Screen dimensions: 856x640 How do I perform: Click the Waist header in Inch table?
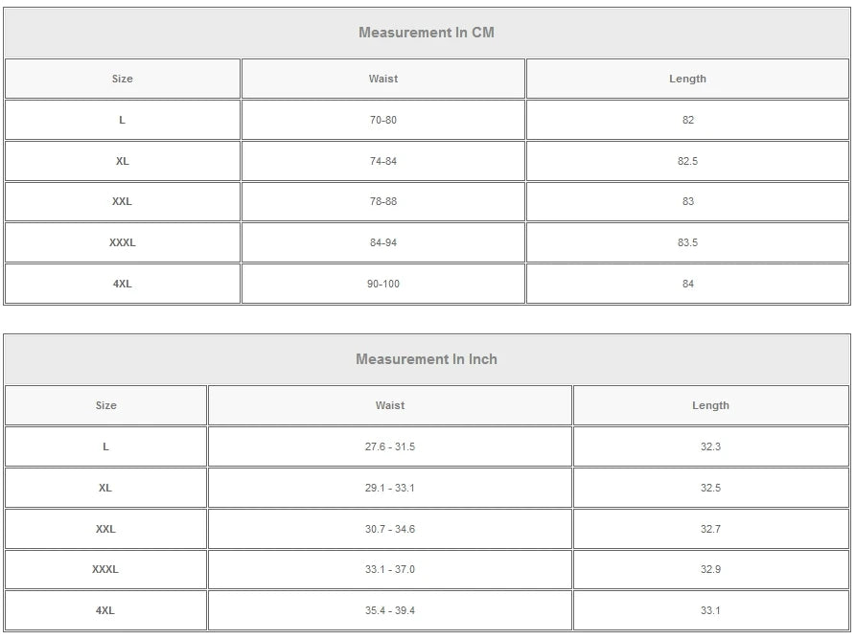pyautogui.click(x=390, y=405)
